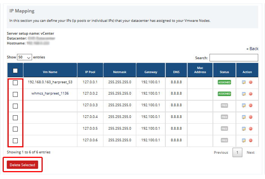Focus the Search input field
The image size is (265, 179).
coord(234,58)
